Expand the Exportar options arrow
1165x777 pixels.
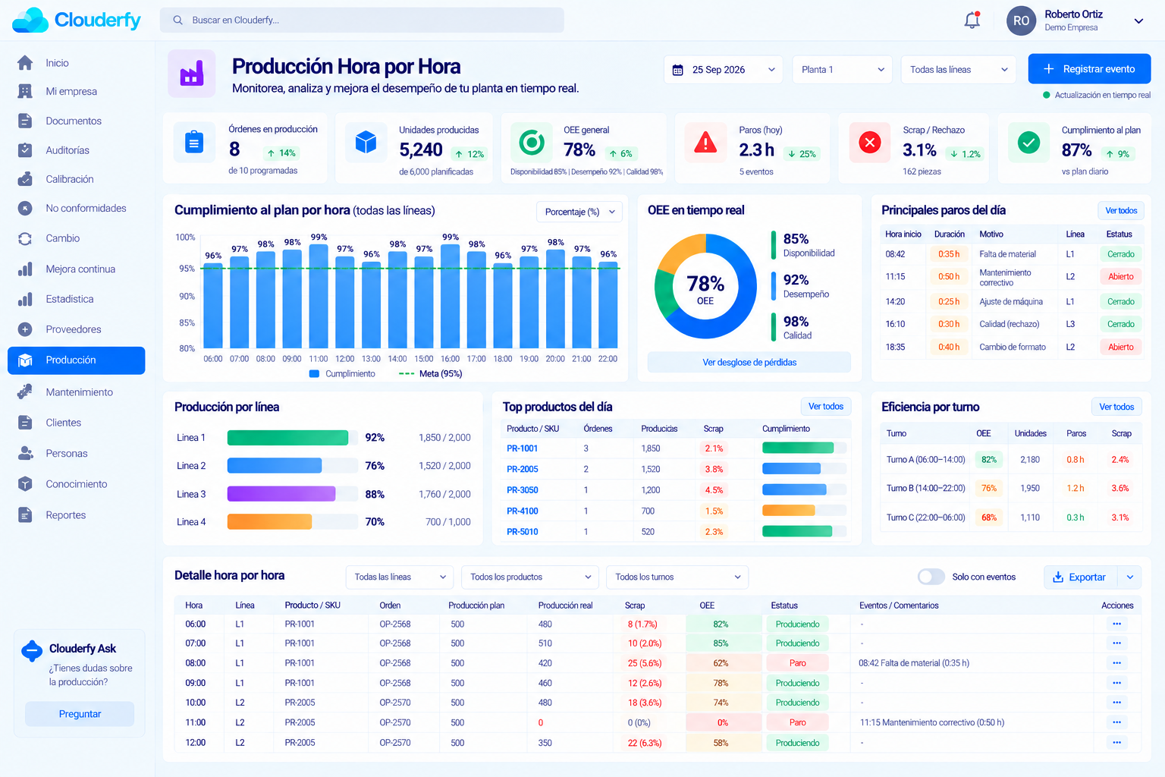pyautogui.click(x=1130, y=577)
